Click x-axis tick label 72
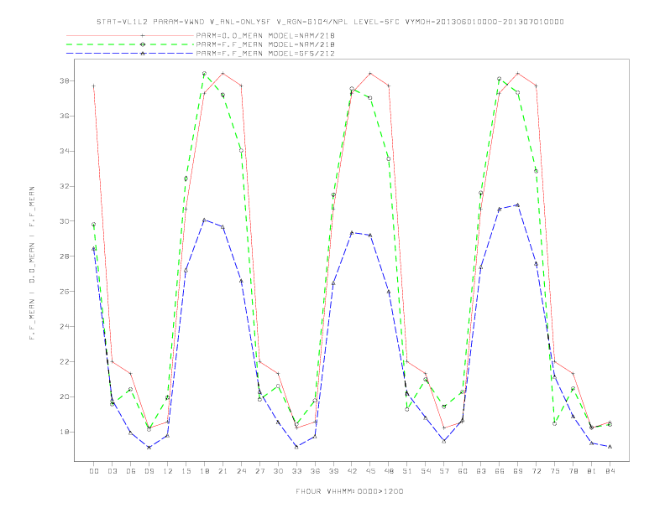Viewport: 665px width, 513px height. click(537, 471)
